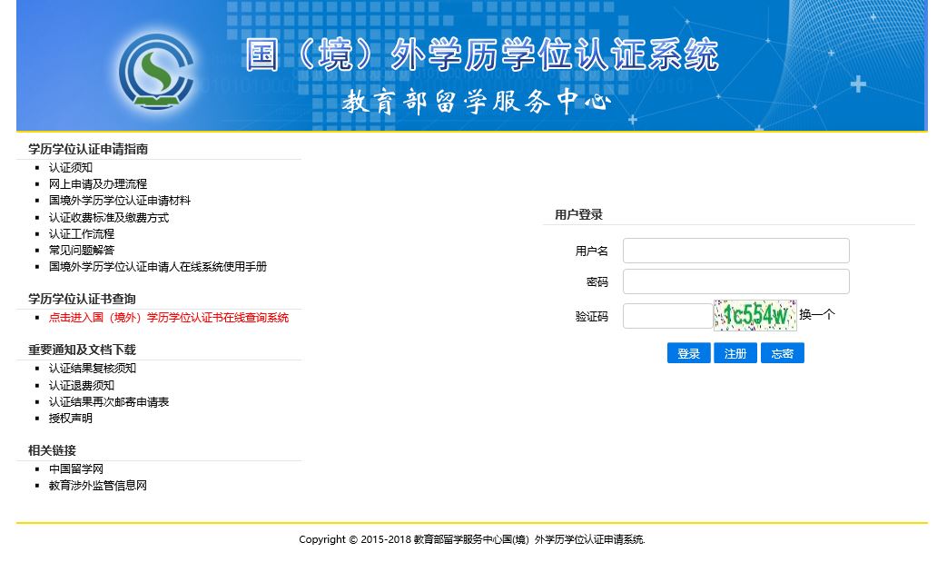Open 常见问题解答 FAQ link

pos(82,251)
